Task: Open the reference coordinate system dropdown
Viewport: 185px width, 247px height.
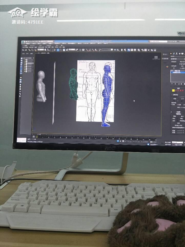Action: click(x=72, y=50)
